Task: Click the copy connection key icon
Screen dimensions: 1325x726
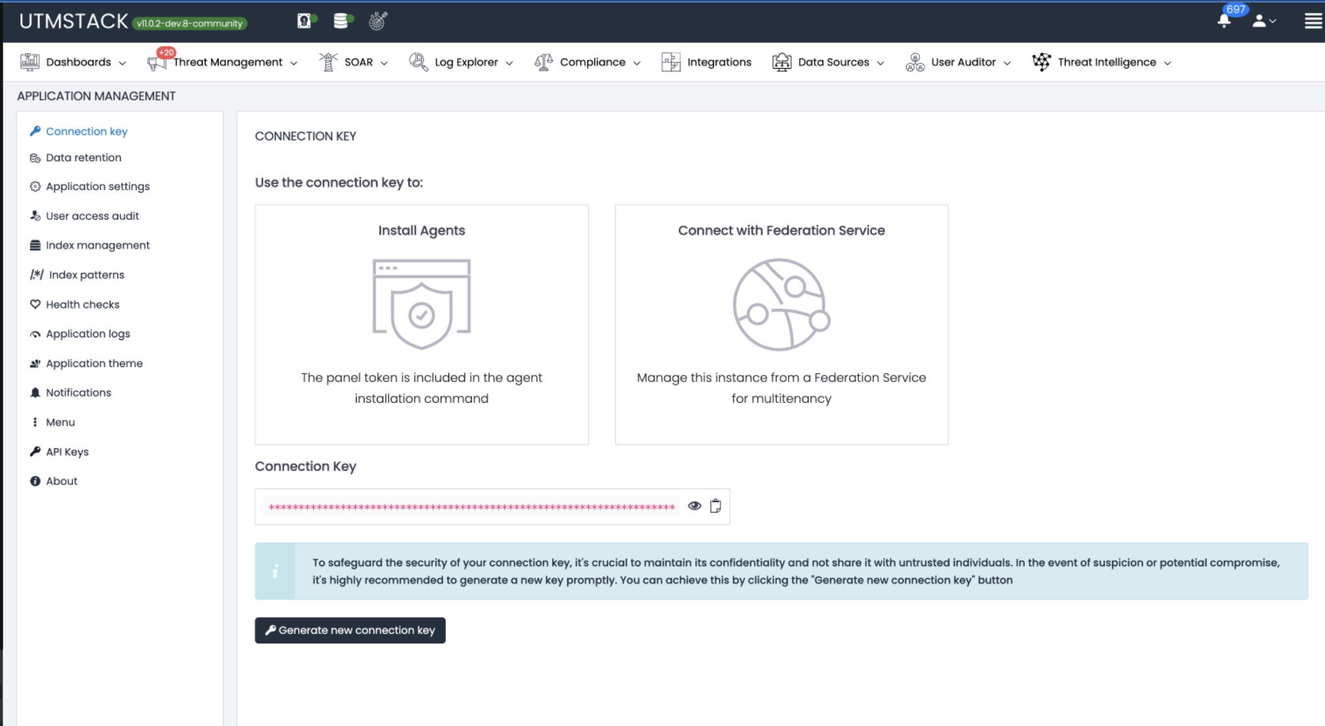Action: click(714, 506)
